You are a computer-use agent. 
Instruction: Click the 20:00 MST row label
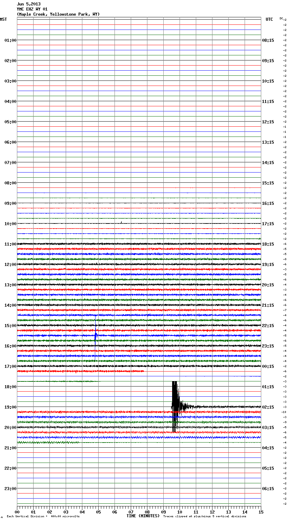(x=10, y=427)
